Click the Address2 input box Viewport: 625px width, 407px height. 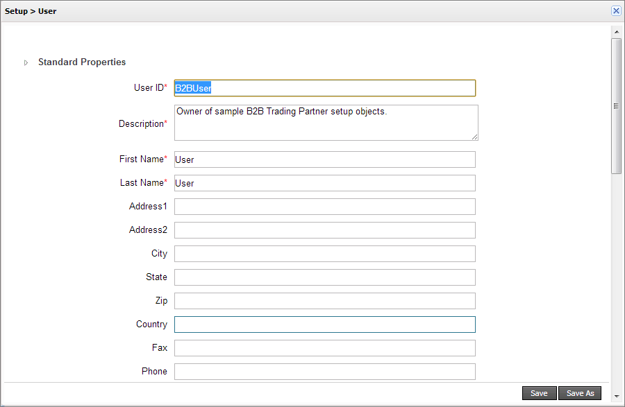[x=324, y=230]
